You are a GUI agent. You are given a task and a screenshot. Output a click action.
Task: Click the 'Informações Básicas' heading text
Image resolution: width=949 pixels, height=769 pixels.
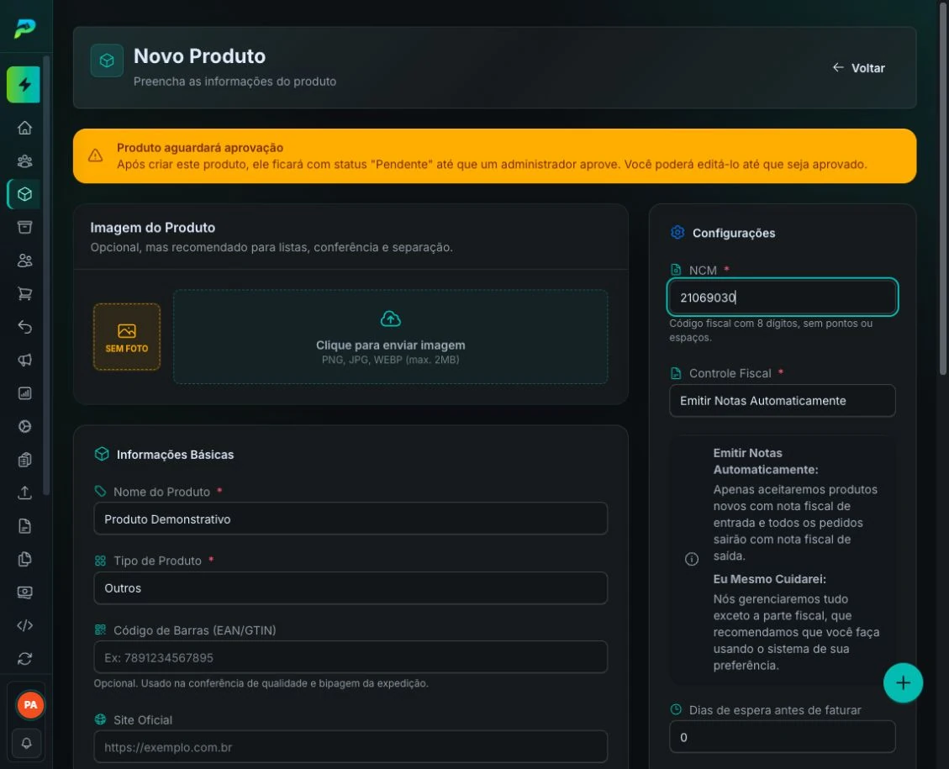(x=175, y=455)
